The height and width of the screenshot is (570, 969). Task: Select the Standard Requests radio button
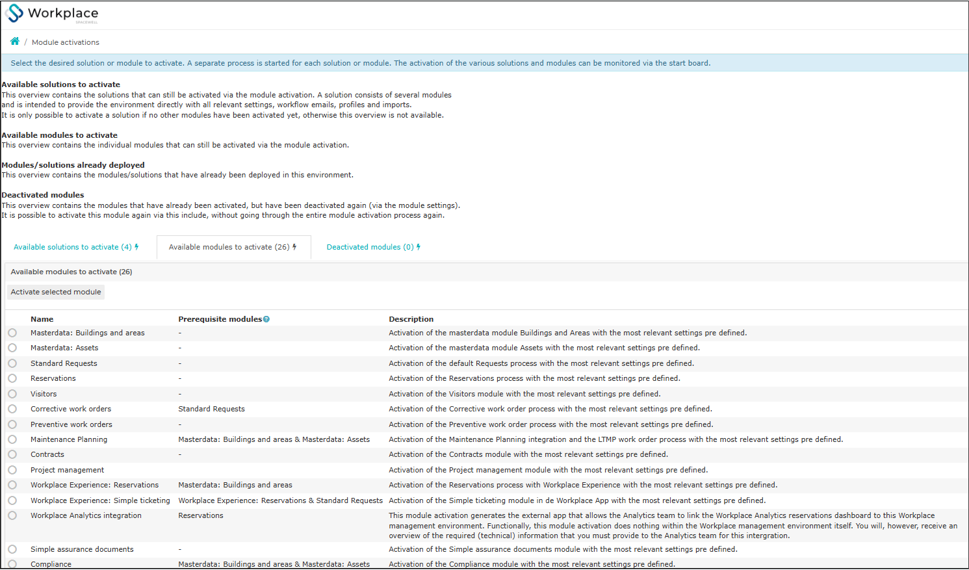coord(12,363)
